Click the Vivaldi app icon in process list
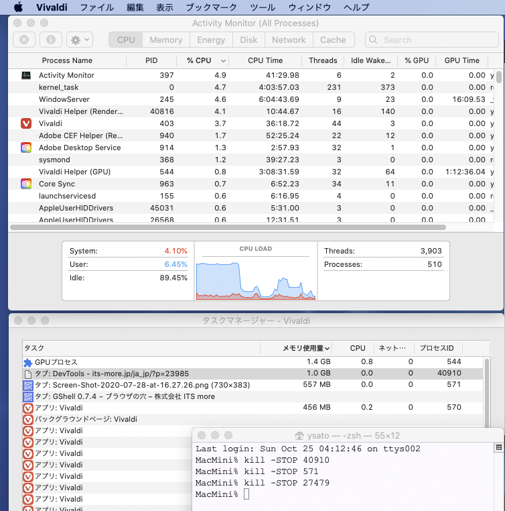This screenshot has width=505, height=511. click(26, 123)
